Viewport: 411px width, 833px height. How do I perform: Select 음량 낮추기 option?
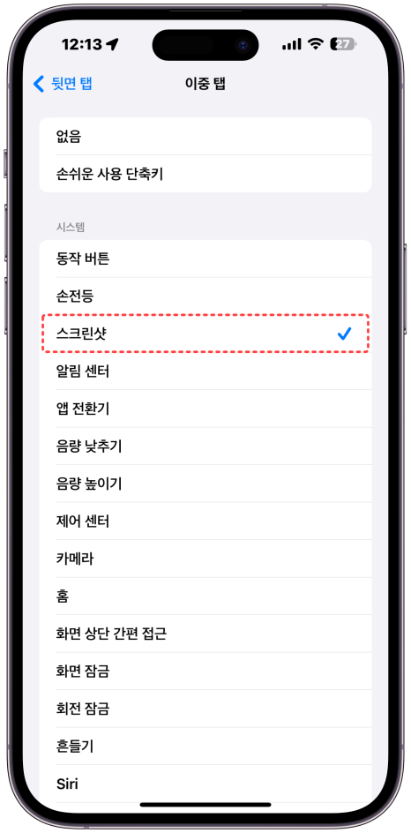click(205, 446)
